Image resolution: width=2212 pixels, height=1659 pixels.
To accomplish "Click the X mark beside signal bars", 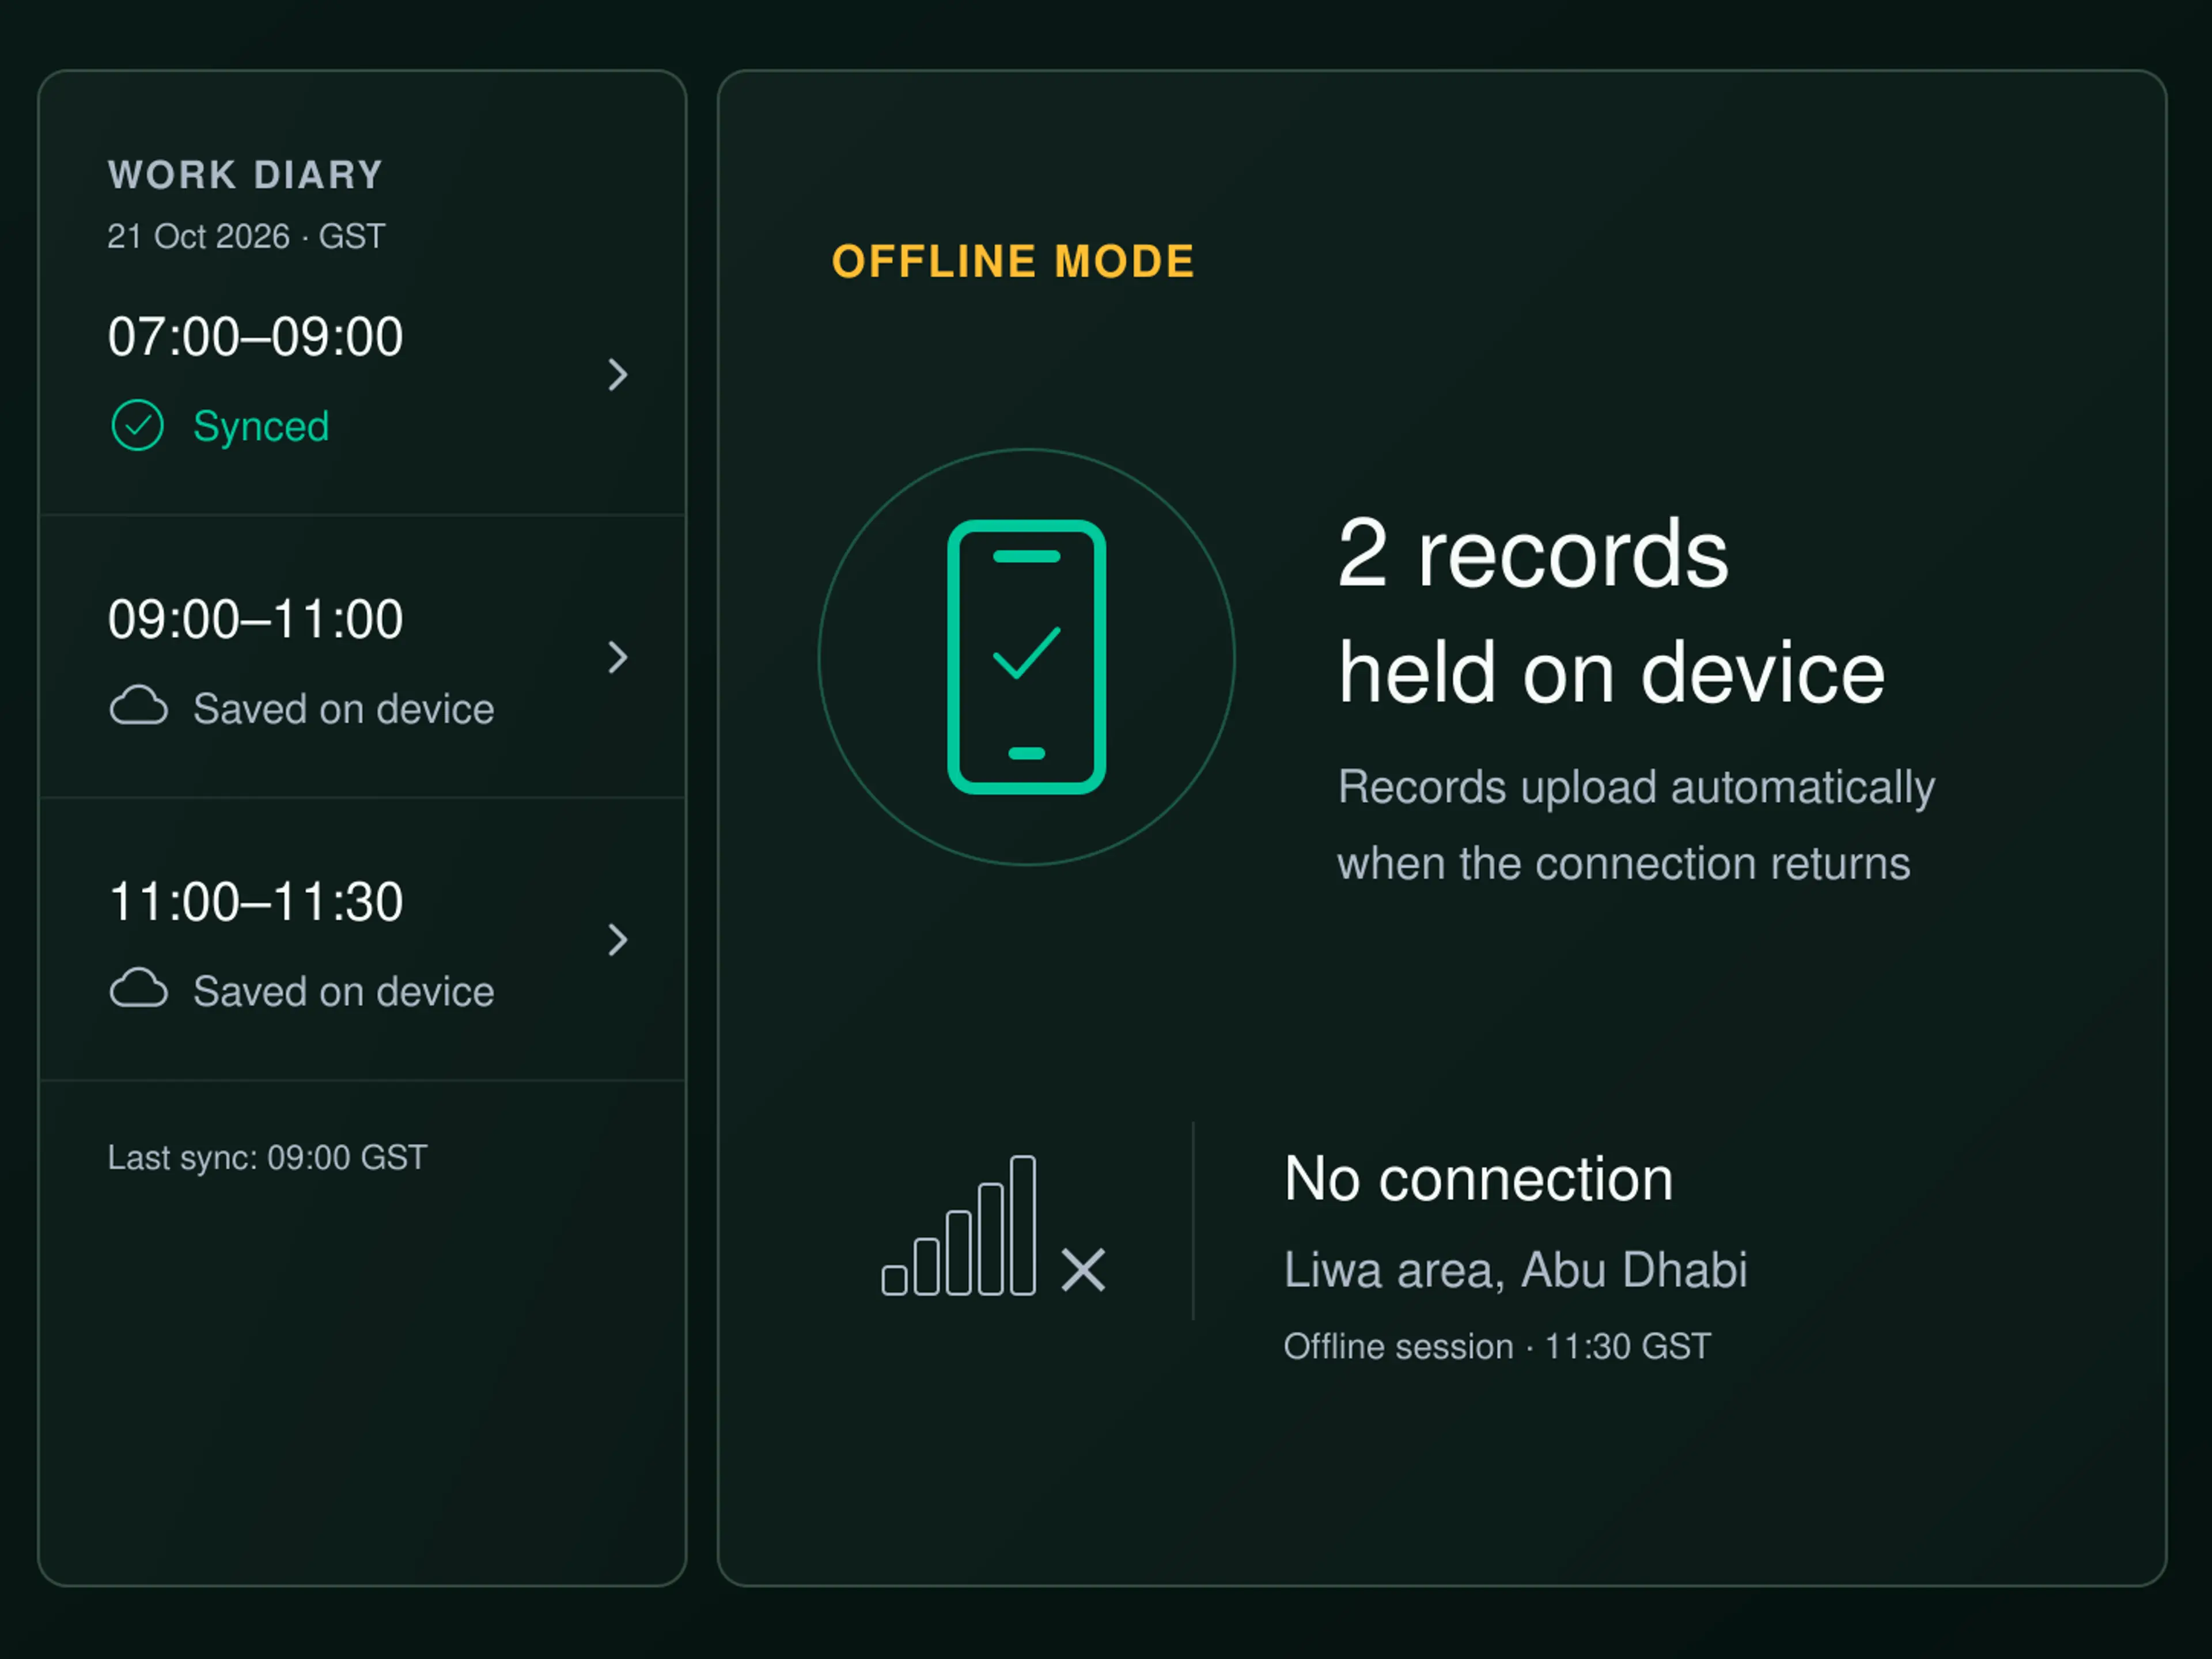I will pos(1083,1270).
